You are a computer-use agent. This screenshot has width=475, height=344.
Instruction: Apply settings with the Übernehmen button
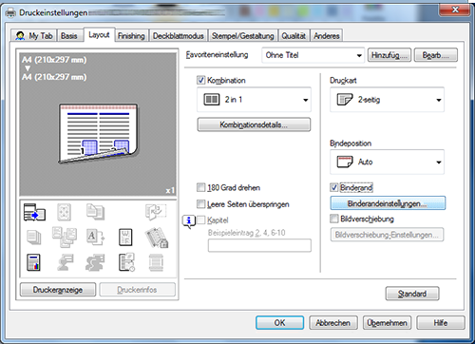pyautogui.click(x=387, y=323)
